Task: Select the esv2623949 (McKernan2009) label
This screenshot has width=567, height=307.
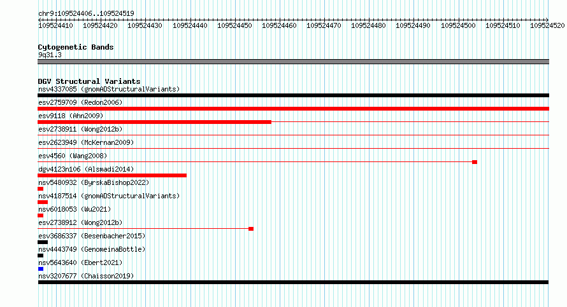Action: point(86,142)
